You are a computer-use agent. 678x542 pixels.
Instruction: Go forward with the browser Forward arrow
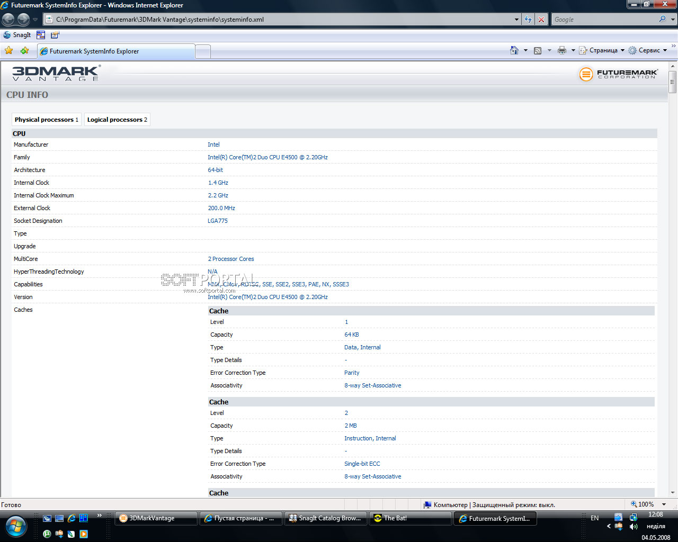23,20
